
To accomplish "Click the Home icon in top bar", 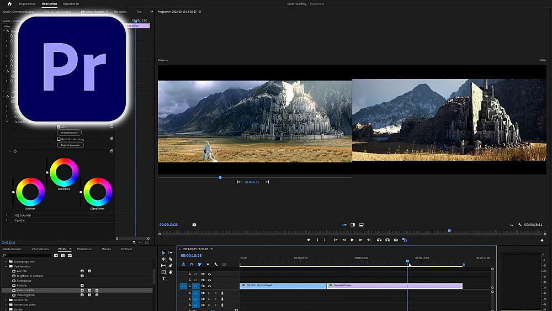I will (x=9, y=3).
